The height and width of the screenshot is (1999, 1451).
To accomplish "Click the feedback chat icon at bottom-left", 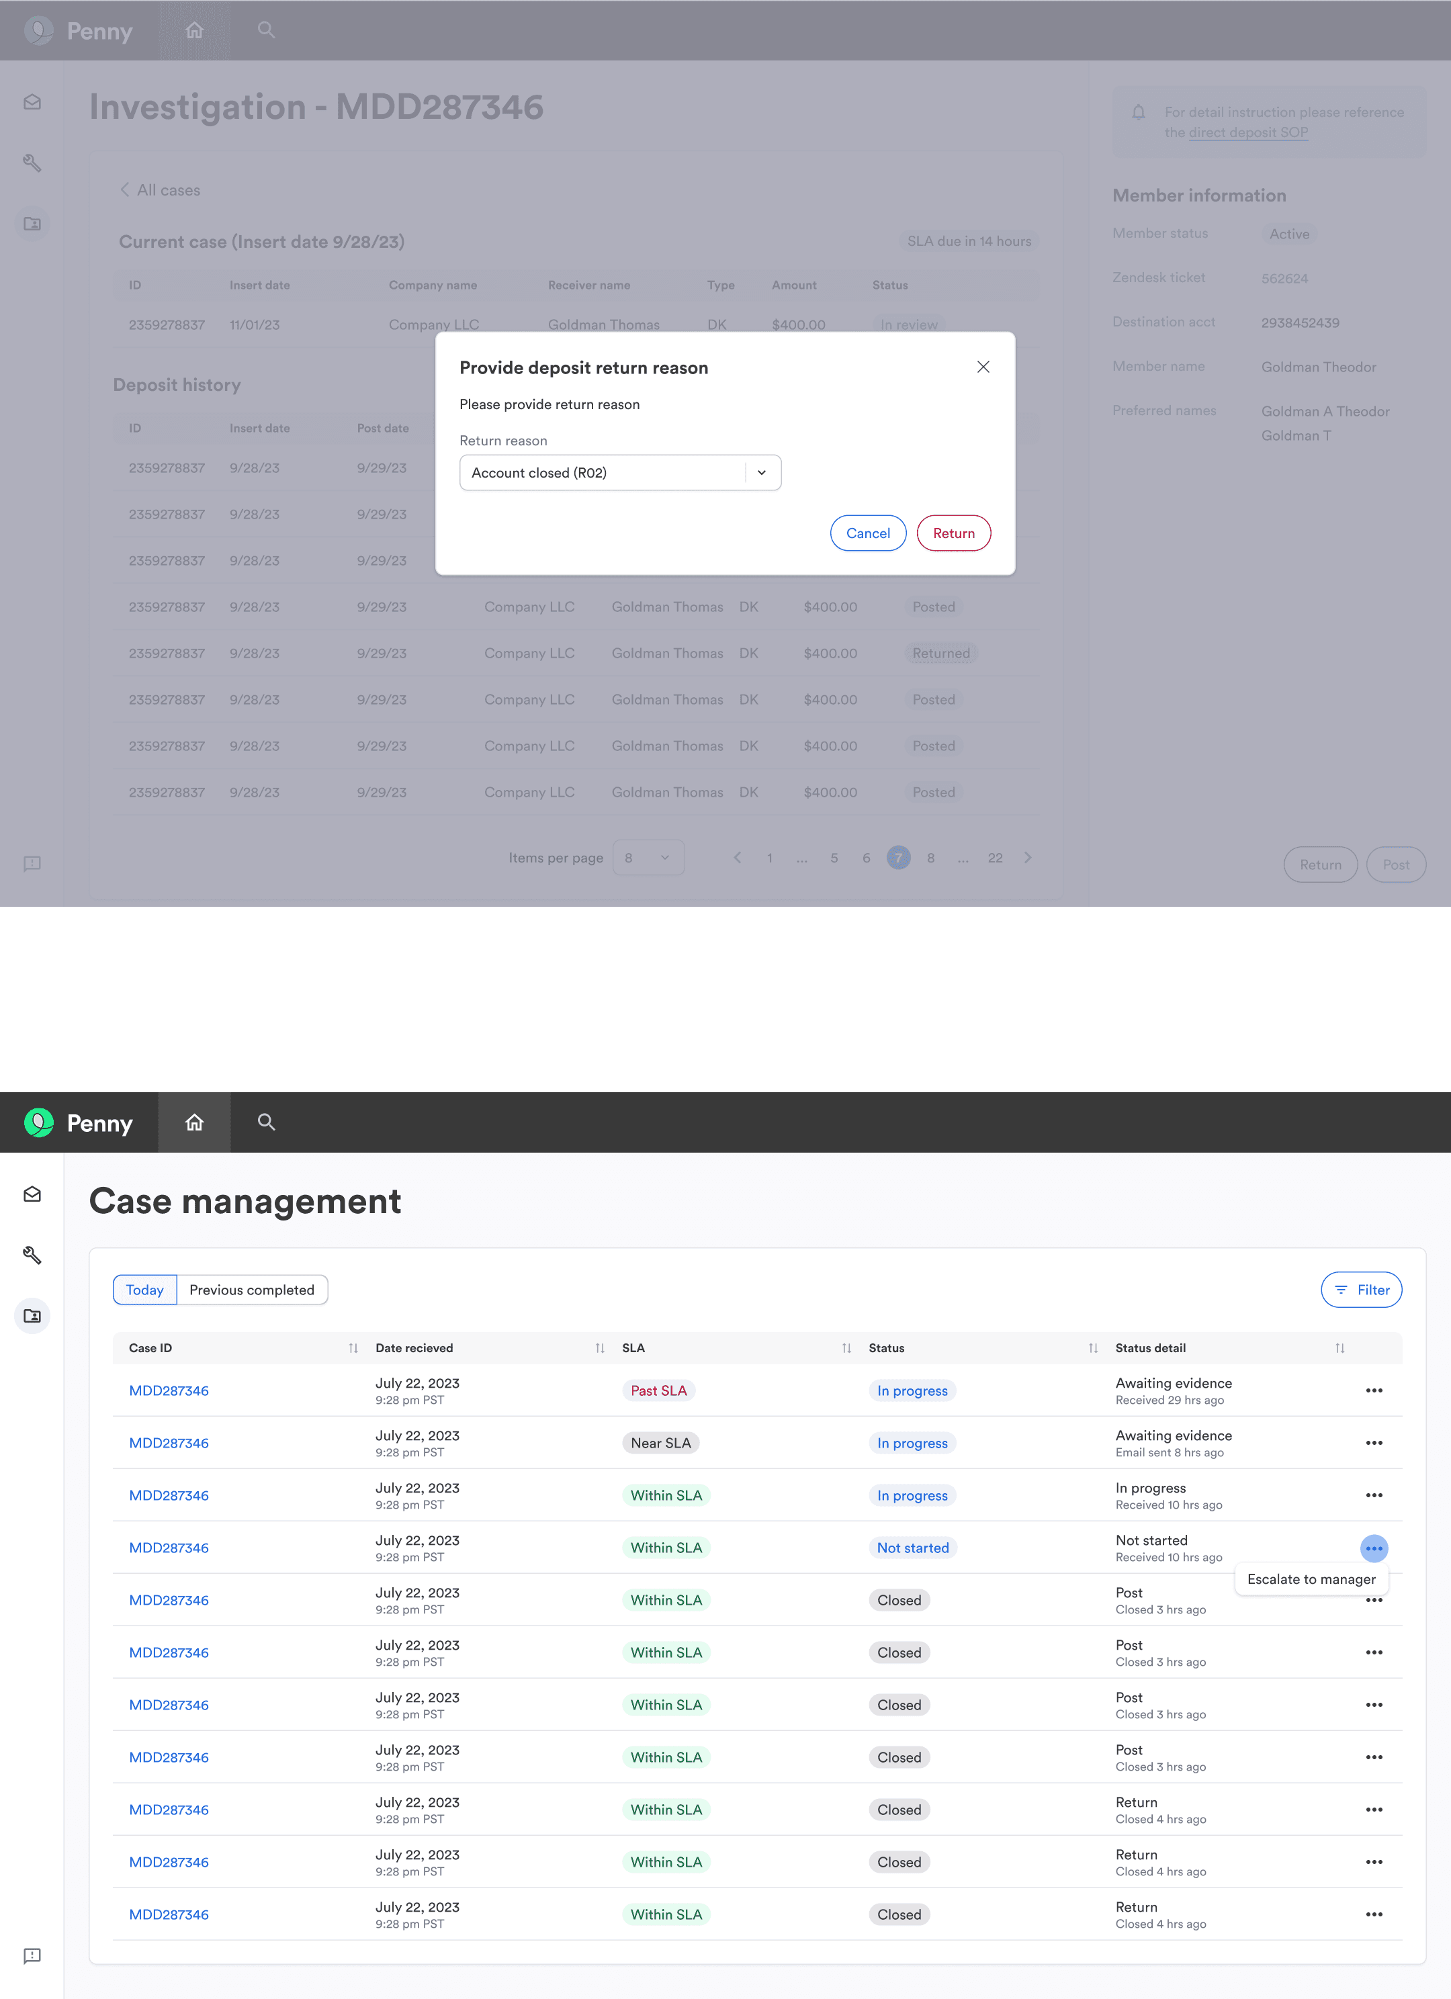I will [x=33, y=1956].
